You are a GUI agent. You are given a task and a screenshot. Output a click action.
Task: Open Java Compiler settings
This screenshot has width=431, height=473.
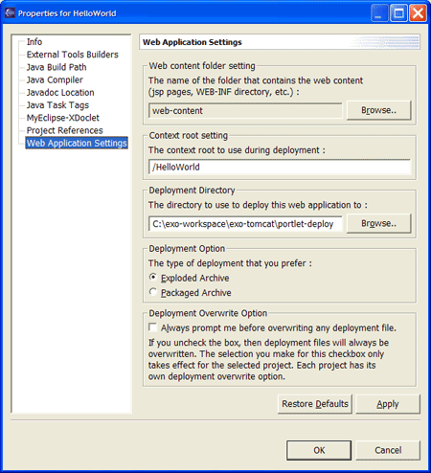[55, 79]
